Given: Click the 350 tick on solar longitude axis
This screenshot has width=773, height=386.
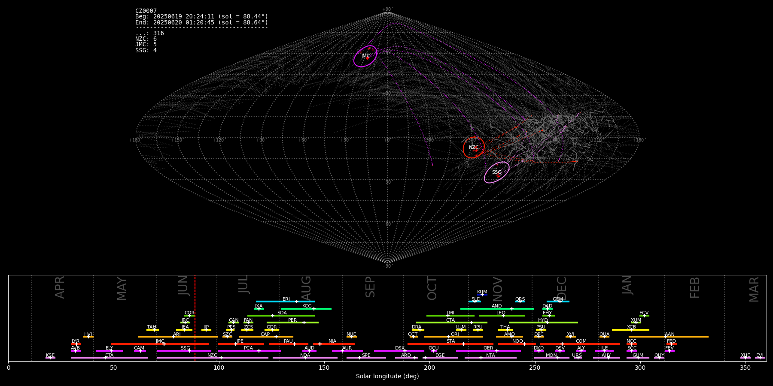Looking at the screenshot, I should (745, 368).
